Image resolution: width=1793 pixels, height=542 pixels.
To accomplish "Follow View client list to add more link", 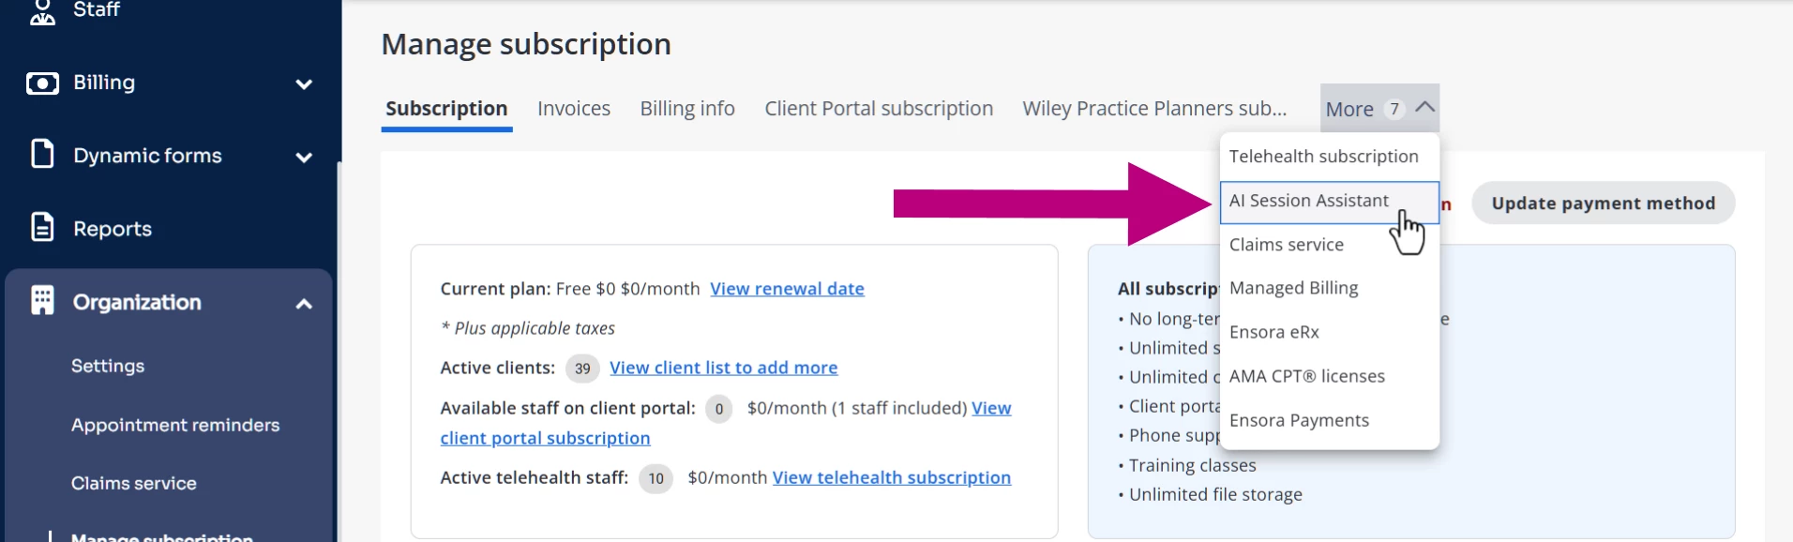I will [x=723, y=368].
